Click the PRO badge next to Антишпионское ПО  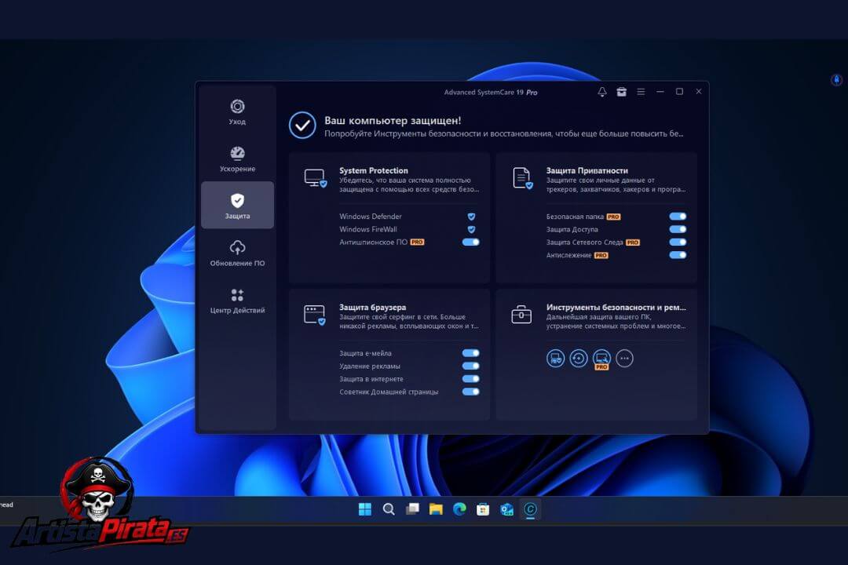click(x=417, y=242)
